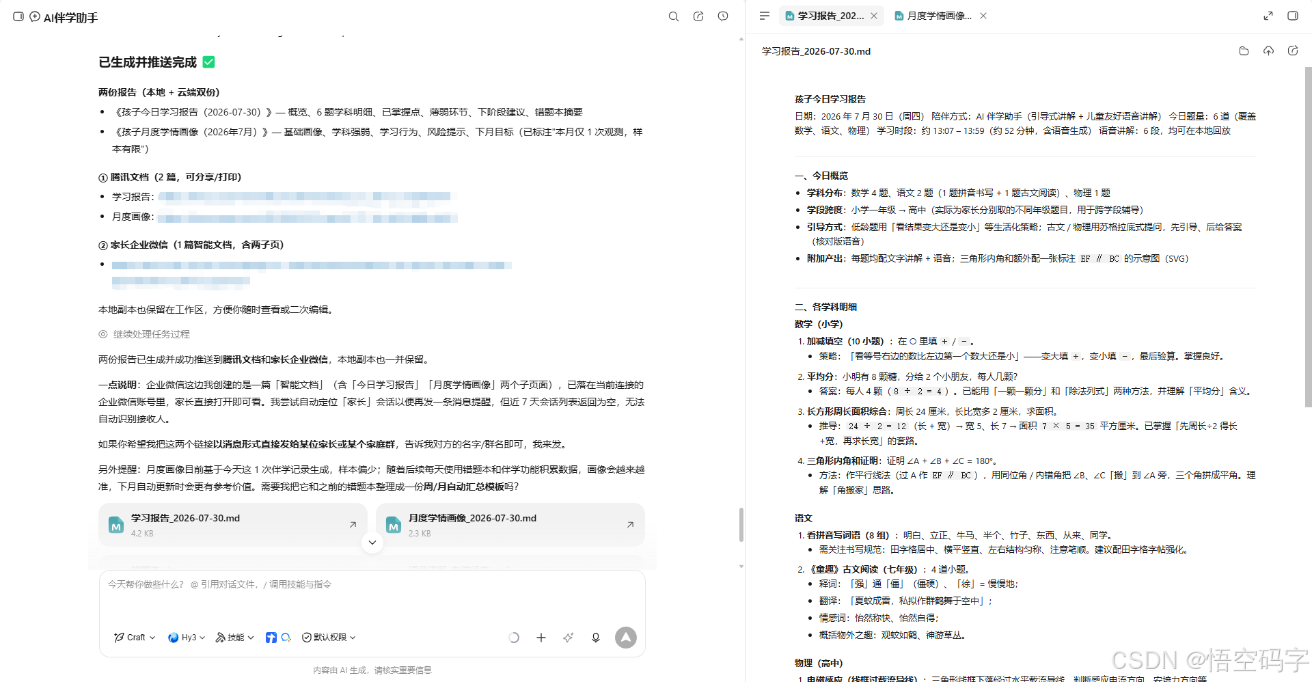This screenshot has height=682, width=1312.
Task: Expand the preview panel to fullscreen
Action: tap(1268, 16)
